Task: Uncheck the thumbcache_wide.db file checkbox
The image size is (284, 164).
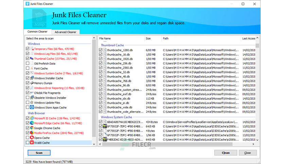Action: [x=101, y=107]
